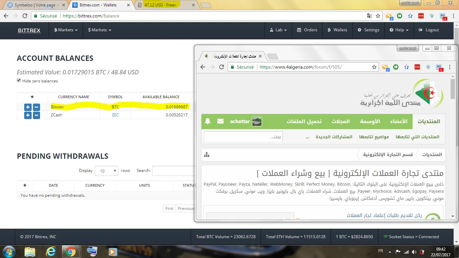Screen dimensions: 459x258
Task: Open the 365 extension in Bittrex window toolbar
Action: pos(443,16)
